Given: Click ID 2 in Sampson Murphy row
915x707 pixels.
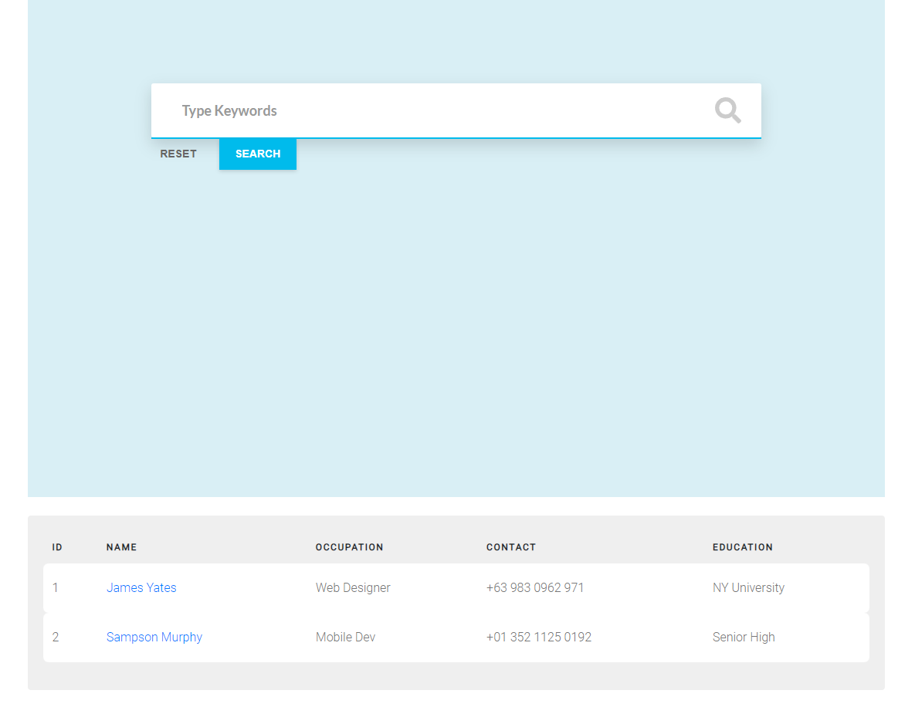Looking at the screenshot, I should coord(56,637).
